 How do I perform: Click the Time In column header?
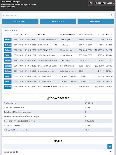(x=109, y=35)
